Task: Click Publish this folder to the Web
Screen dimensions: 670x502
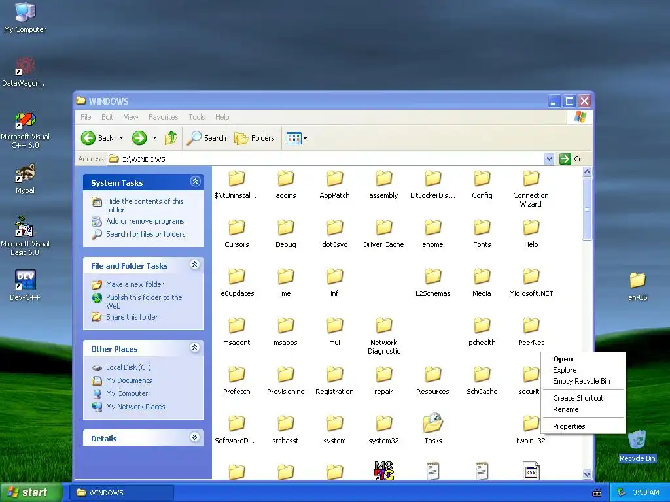Action: [144, 301]
